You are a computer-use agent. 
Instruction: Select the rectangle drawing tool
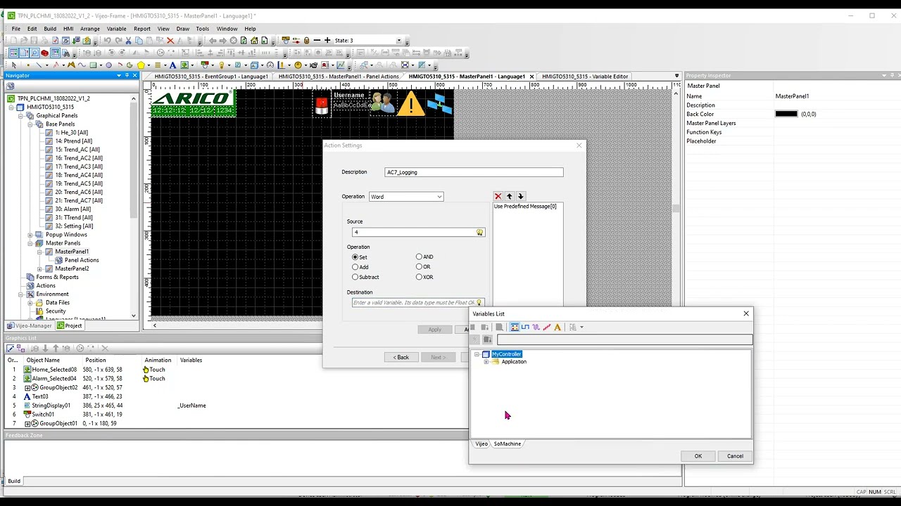click(93, 65)
